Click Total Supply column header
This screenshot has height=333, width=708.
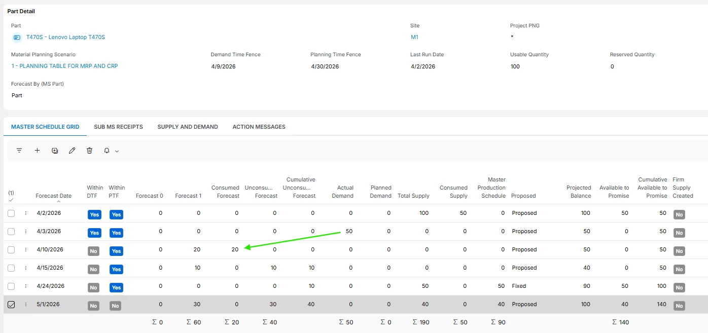pyautogui.click(x=413, y=196)
